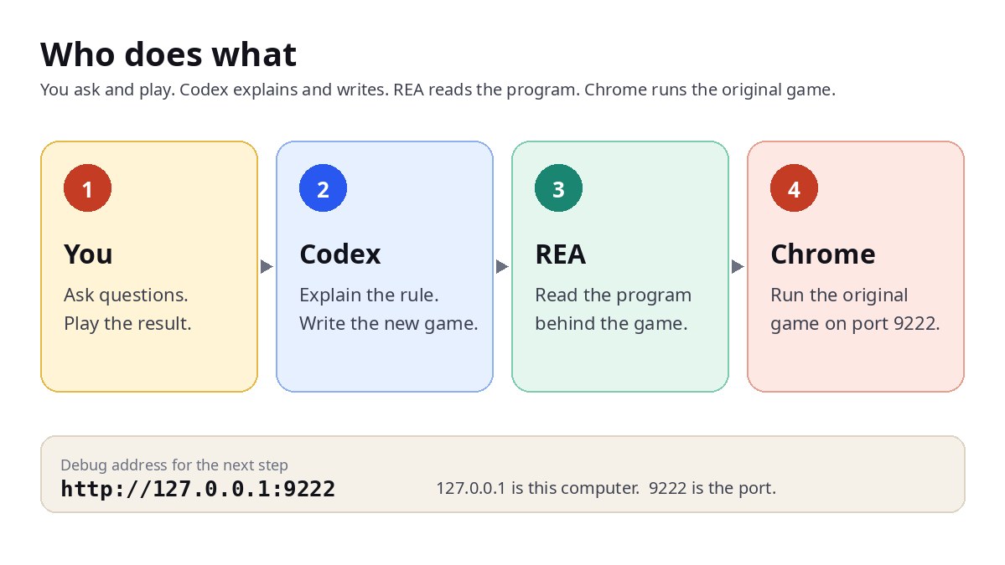1005x565 pixels.
Task: Select the 'Codex' card heading
Action: (340, 254)
